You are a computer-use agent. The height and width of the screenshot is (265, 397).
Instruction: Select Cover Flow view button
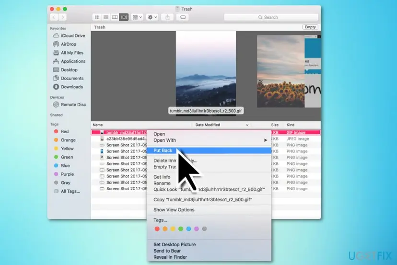pyautogui.click(x=124, y=17)
